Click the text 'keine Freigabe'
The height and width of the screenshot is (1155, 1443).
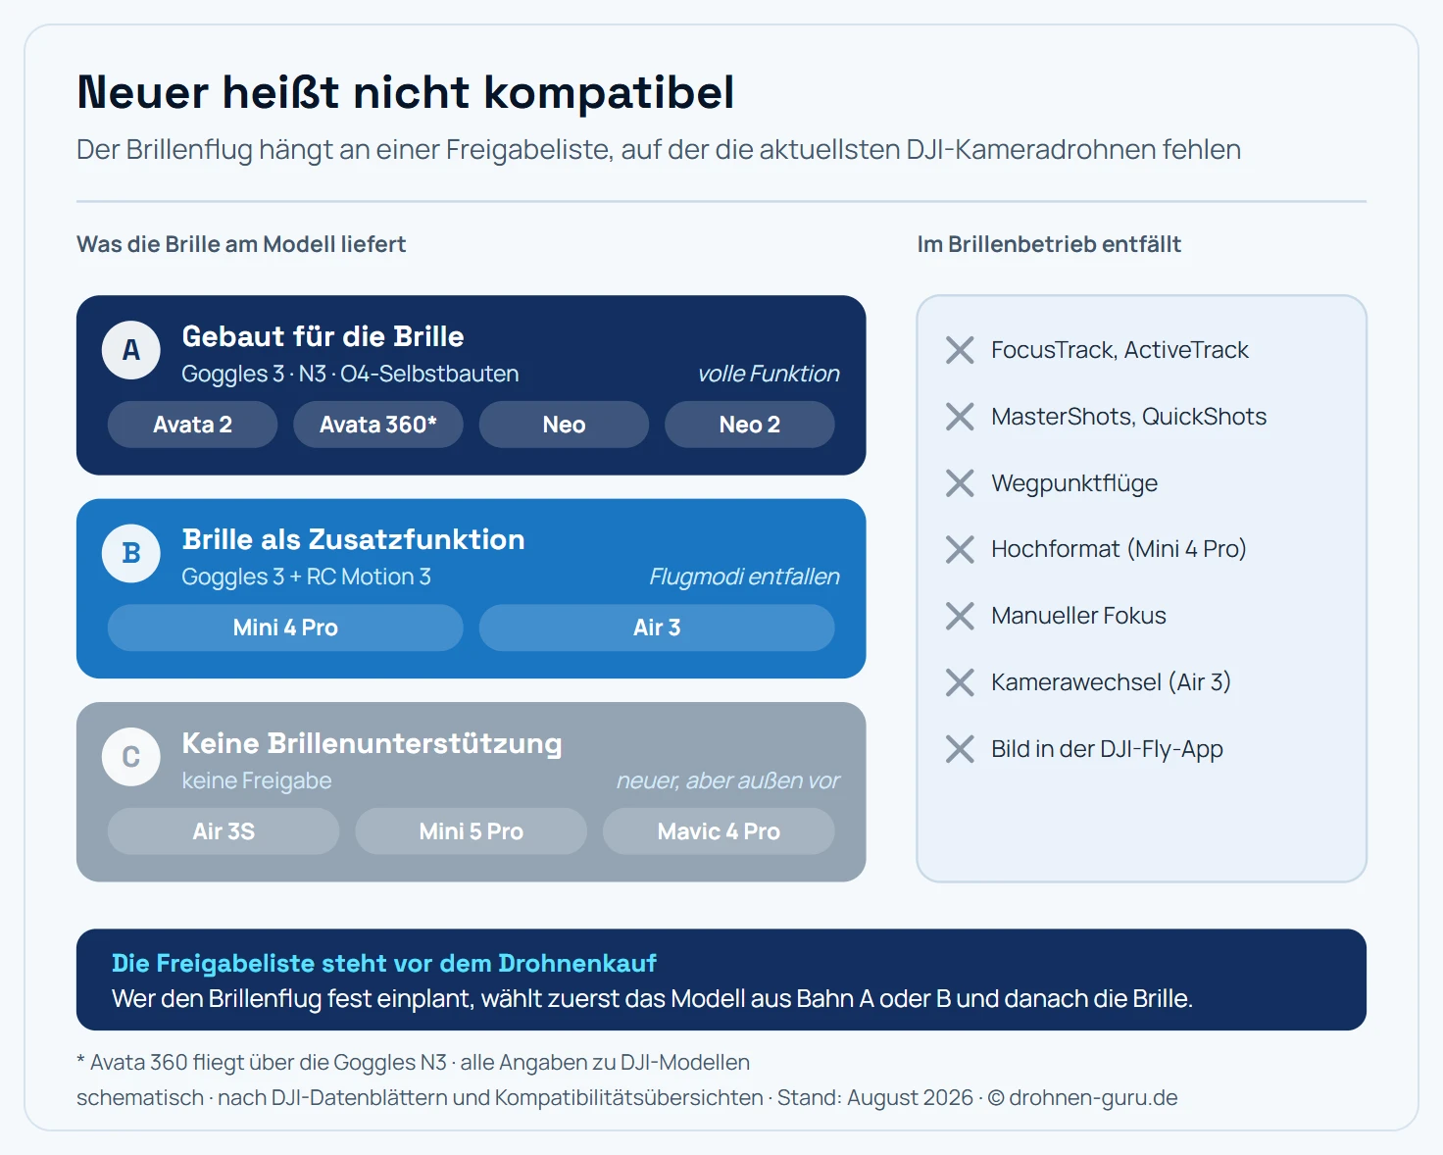pyautogui.click(x=257, y=780)
